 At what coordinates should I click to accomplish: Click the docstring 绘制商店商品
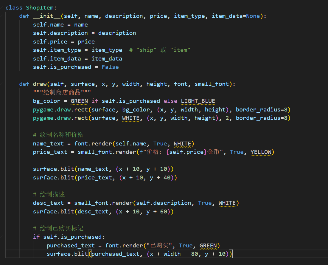click(62, 92)
